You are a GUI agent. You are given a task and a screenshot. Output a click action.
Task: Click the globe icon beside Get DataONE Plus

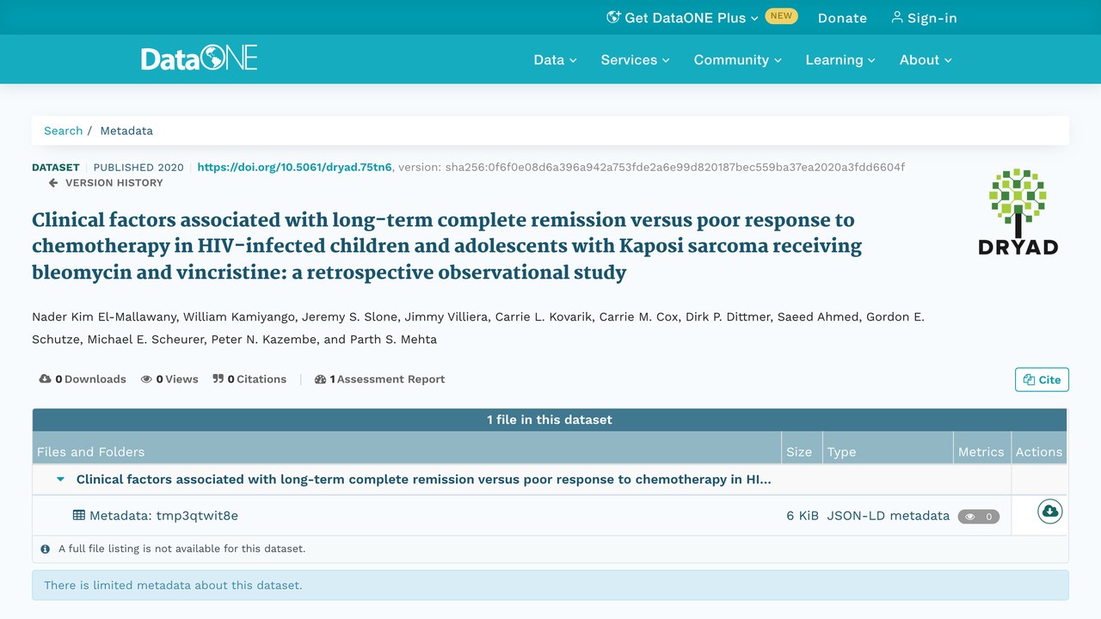click(x=613, y=17)
